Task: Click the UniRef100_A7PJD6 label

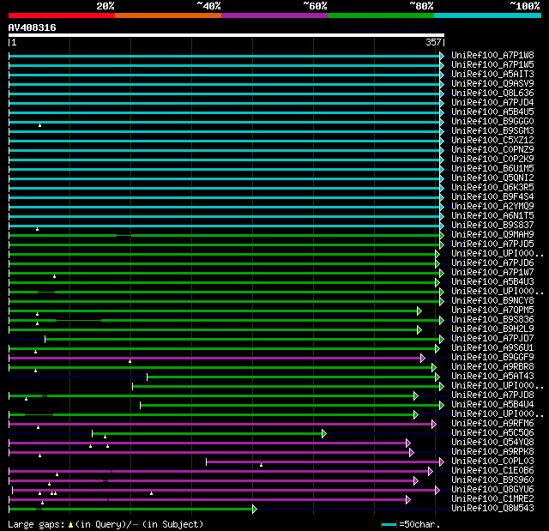Action: coord(492,263)
